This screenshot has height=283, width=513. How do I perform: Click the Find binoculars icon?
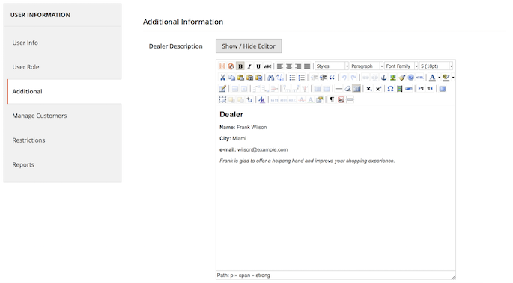[270, 78]
